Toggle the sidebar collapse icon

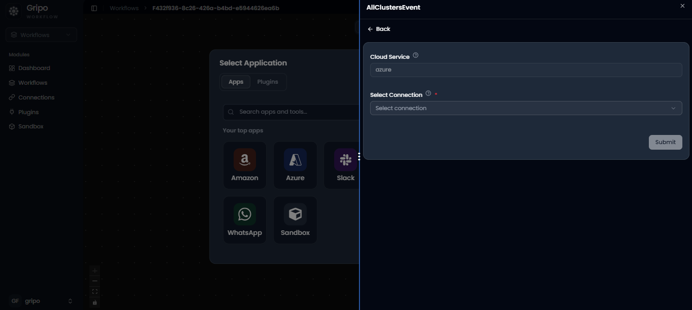[x=94, y=8]
